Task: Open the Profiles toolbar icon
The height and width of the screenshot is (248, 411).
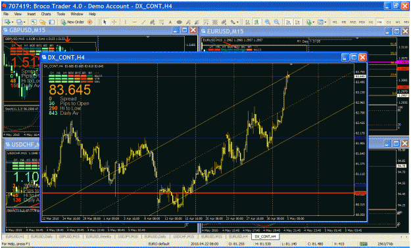Action: 19,22
